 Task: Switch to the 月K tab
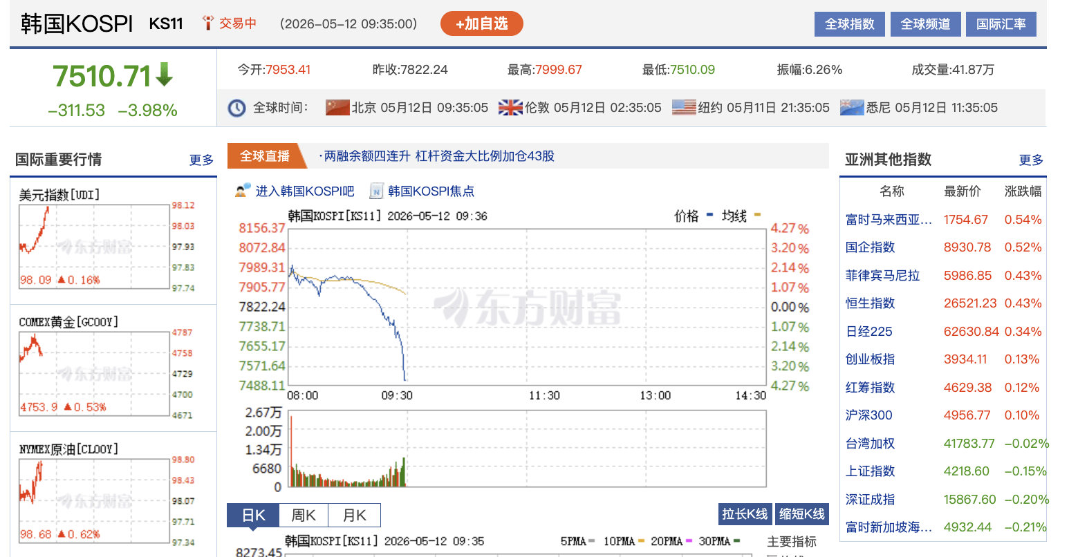[x=354, y=516]
